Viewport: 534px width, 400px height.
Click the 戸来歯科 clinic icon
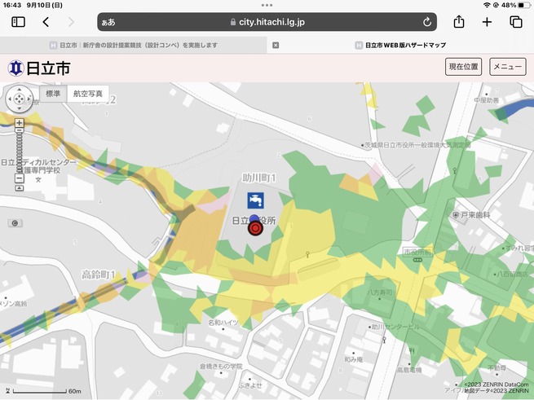(456, 215)
